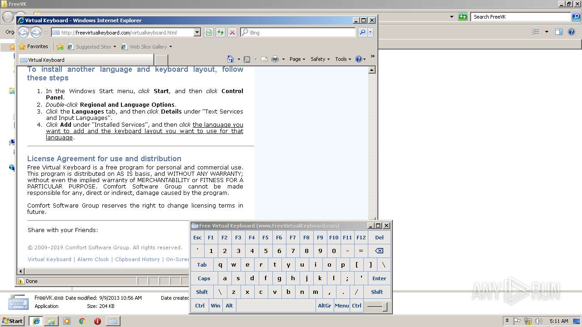Go back in Internet Explorer
The height and width of the screenshot is (327, 582).
click(x=24, y=32)
